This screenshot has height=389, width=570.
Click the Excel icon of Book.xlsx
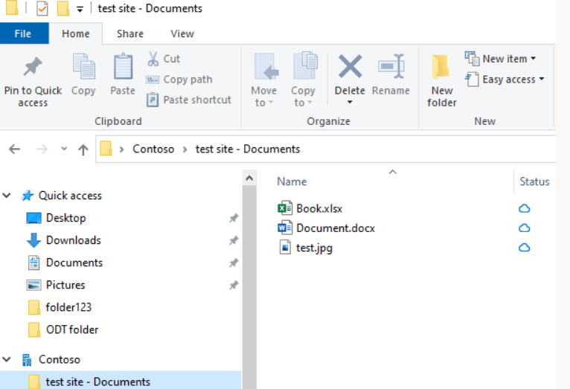[285, 208]
